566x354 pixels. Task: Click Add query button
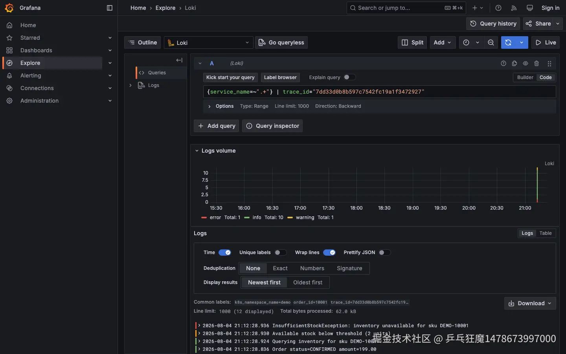pyautogui.click(x=217, y=126)
